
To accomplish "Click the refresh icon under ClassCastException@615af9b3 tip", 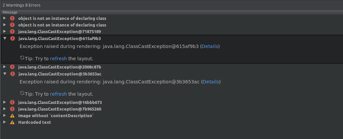I will point(22,58).
